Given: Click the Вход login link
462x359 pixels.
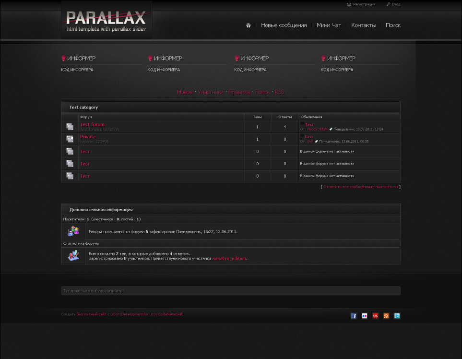Looking at the screenshot, I should 396,4.
